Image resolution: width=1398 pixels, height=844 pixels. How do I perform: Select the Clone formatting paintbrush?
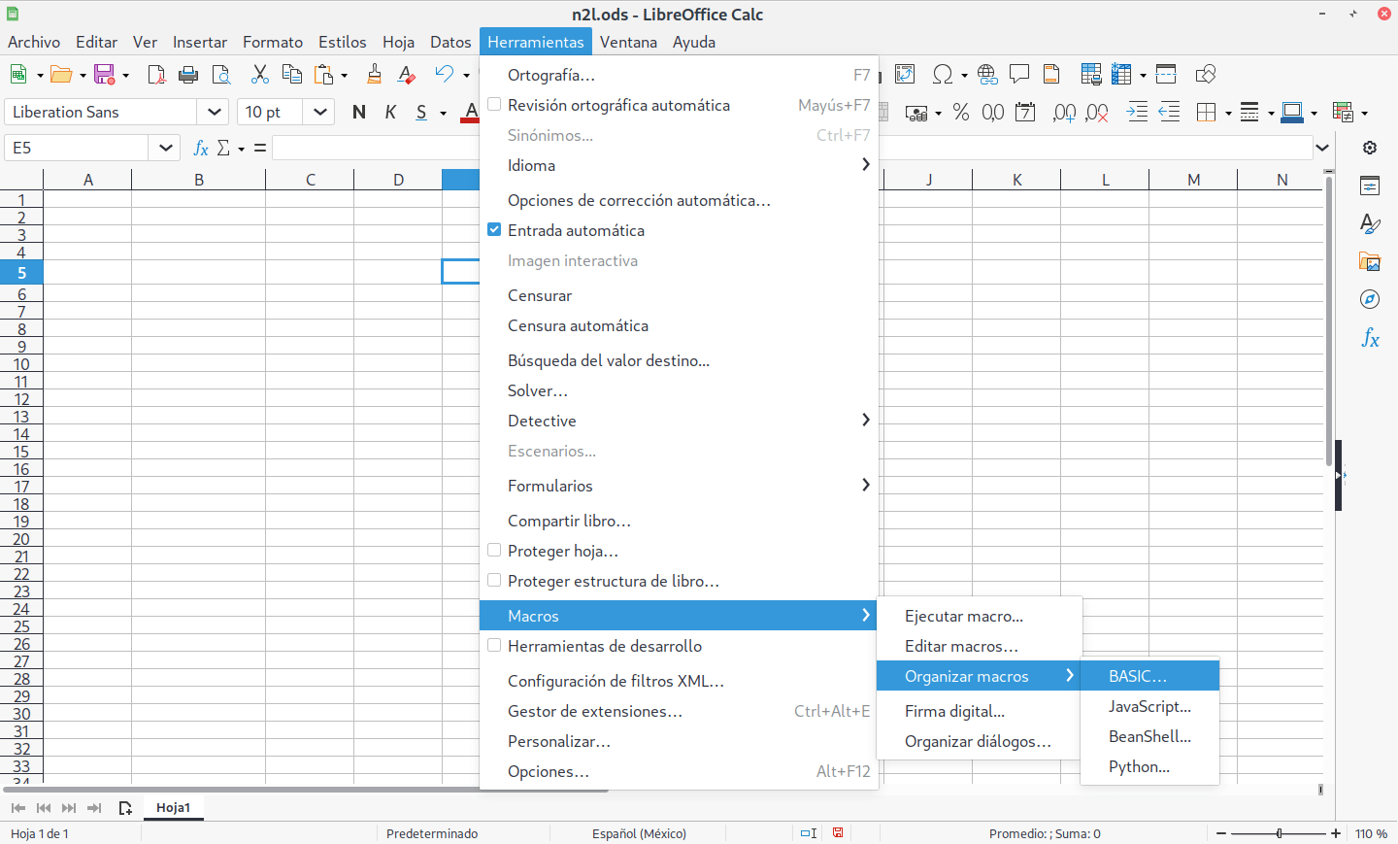click(374, 74)
